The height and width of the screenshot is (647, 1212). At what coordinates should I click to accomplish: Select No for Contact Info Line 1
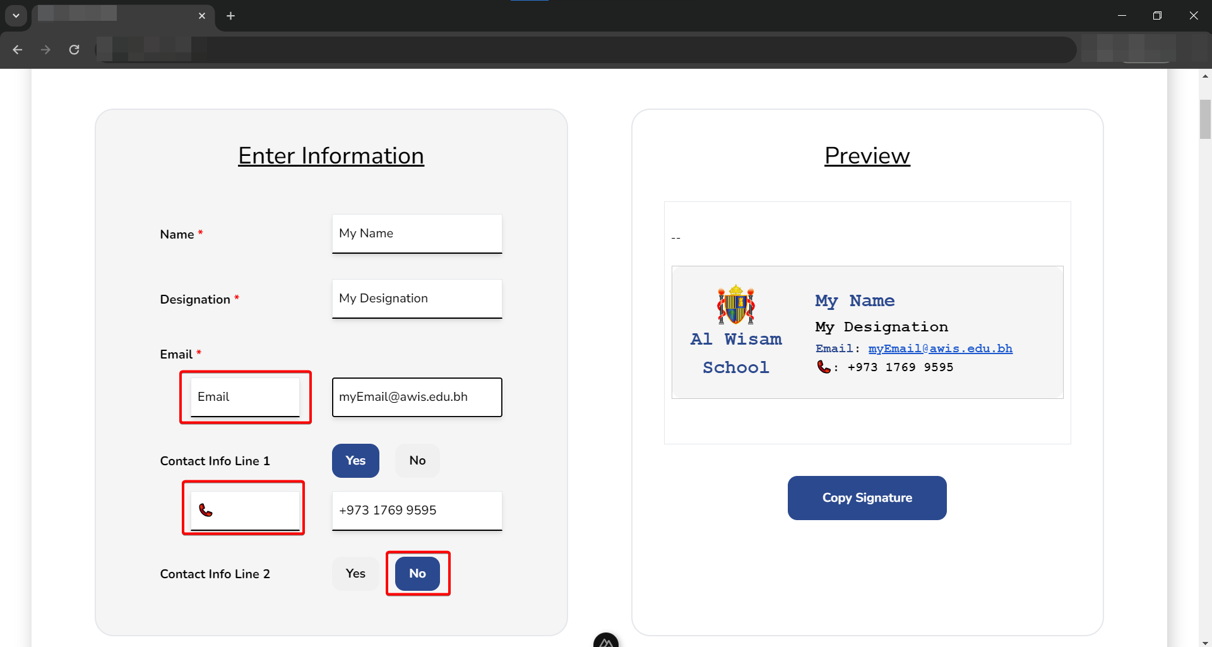coord(417,461)
